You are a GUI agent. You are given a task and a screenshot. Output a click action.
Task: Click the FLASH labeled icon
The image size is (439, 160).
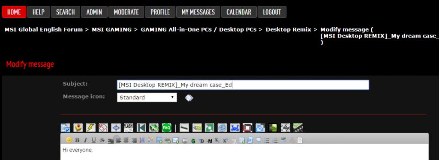[129, 128]
